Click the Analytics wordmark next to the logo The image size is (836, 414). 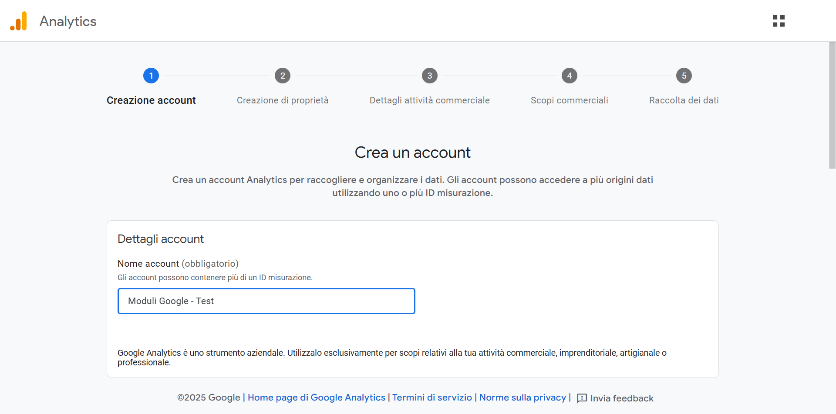(x=67, y=21)
